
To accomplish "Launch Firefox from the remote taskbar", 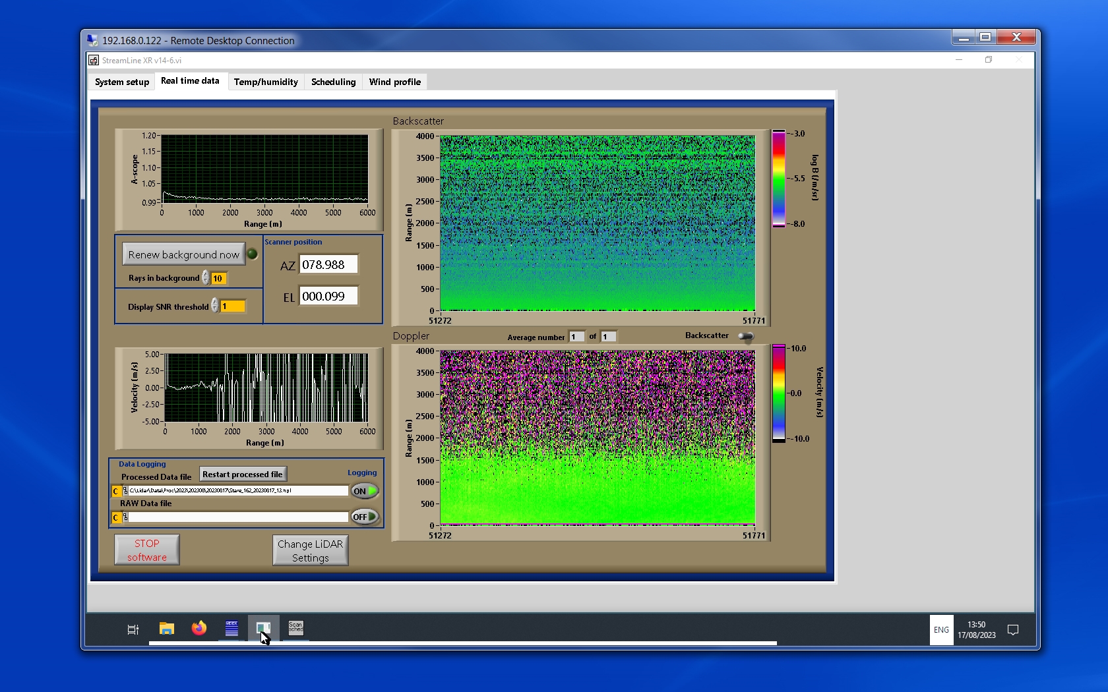I will pyautogui.click(x=199, y=629).
